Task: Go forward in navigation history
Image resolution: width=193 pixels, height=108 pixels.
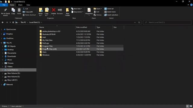Action: point(7,22)
